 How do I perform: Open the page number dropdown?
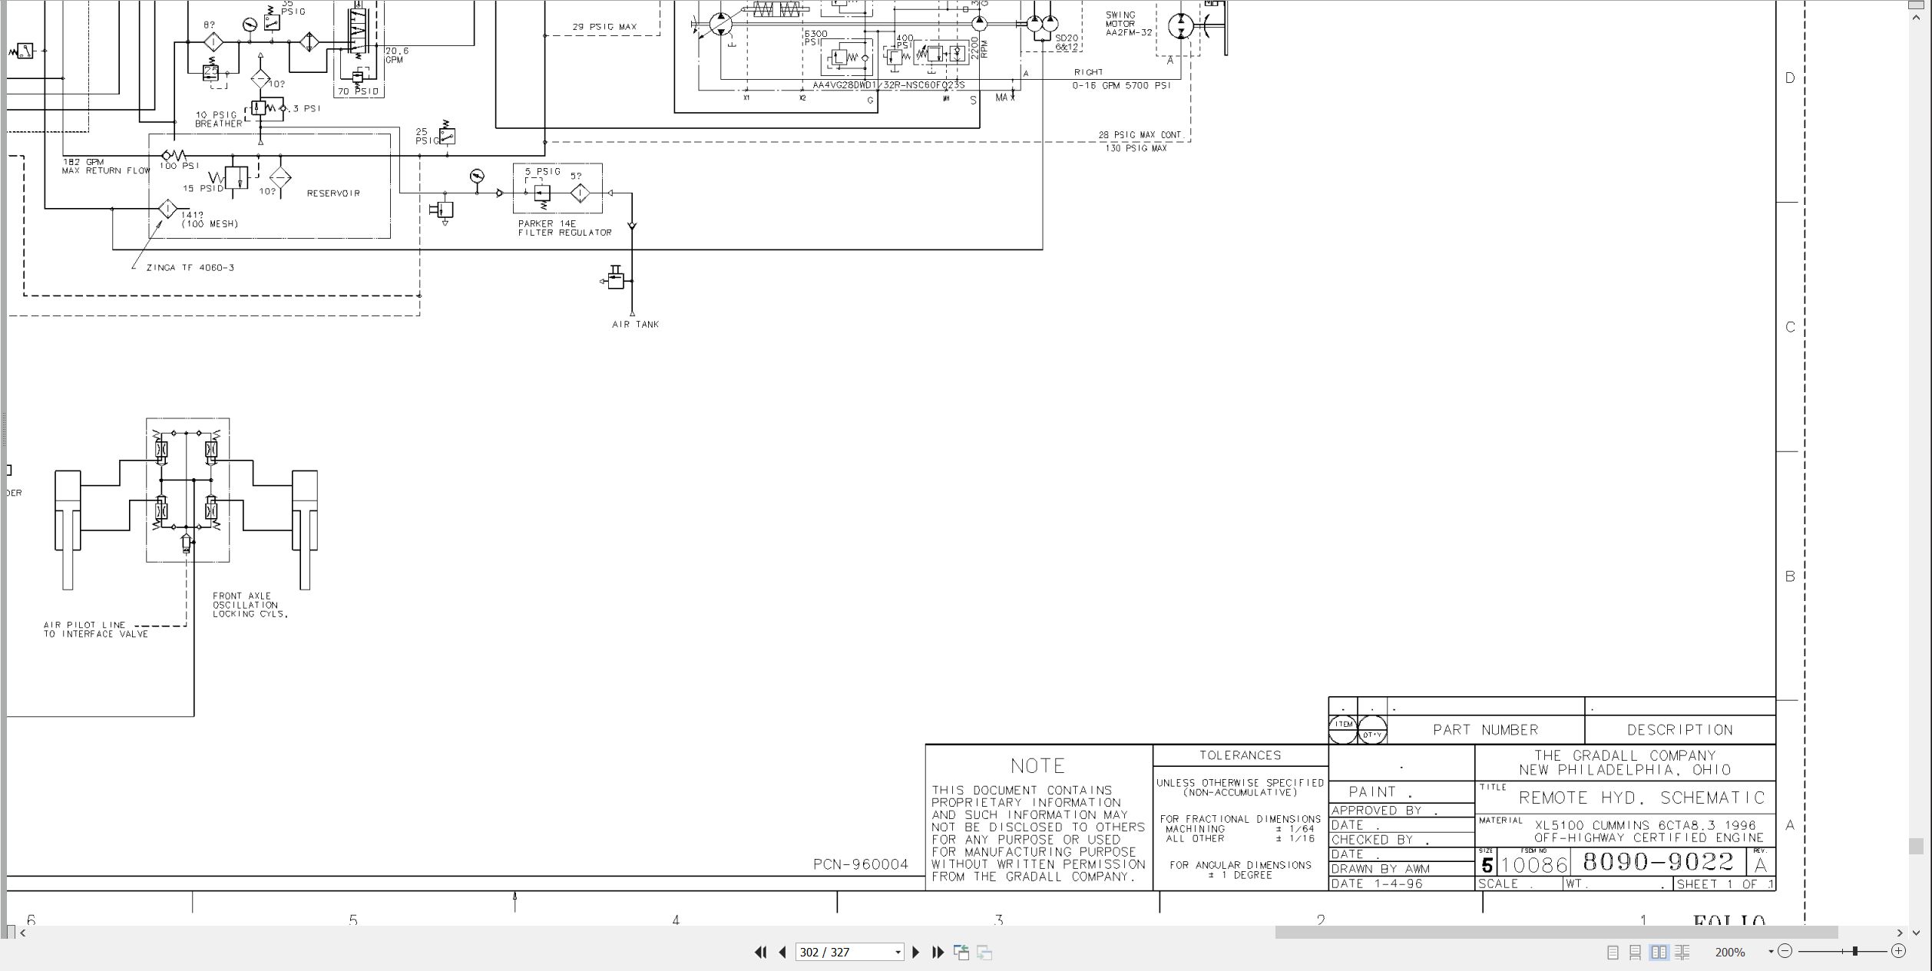[x=898, y=953]
